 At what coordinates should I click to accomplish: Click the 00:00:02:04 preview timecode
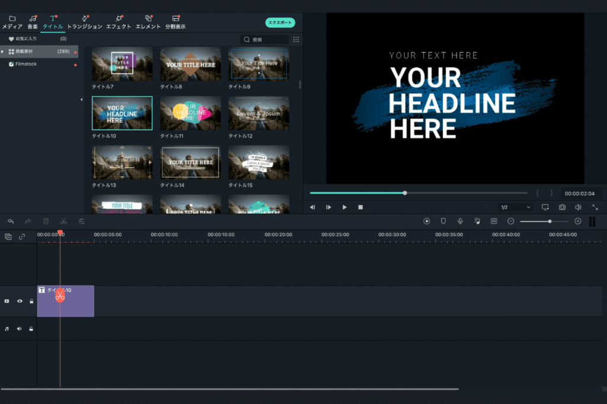pos(580,194)
